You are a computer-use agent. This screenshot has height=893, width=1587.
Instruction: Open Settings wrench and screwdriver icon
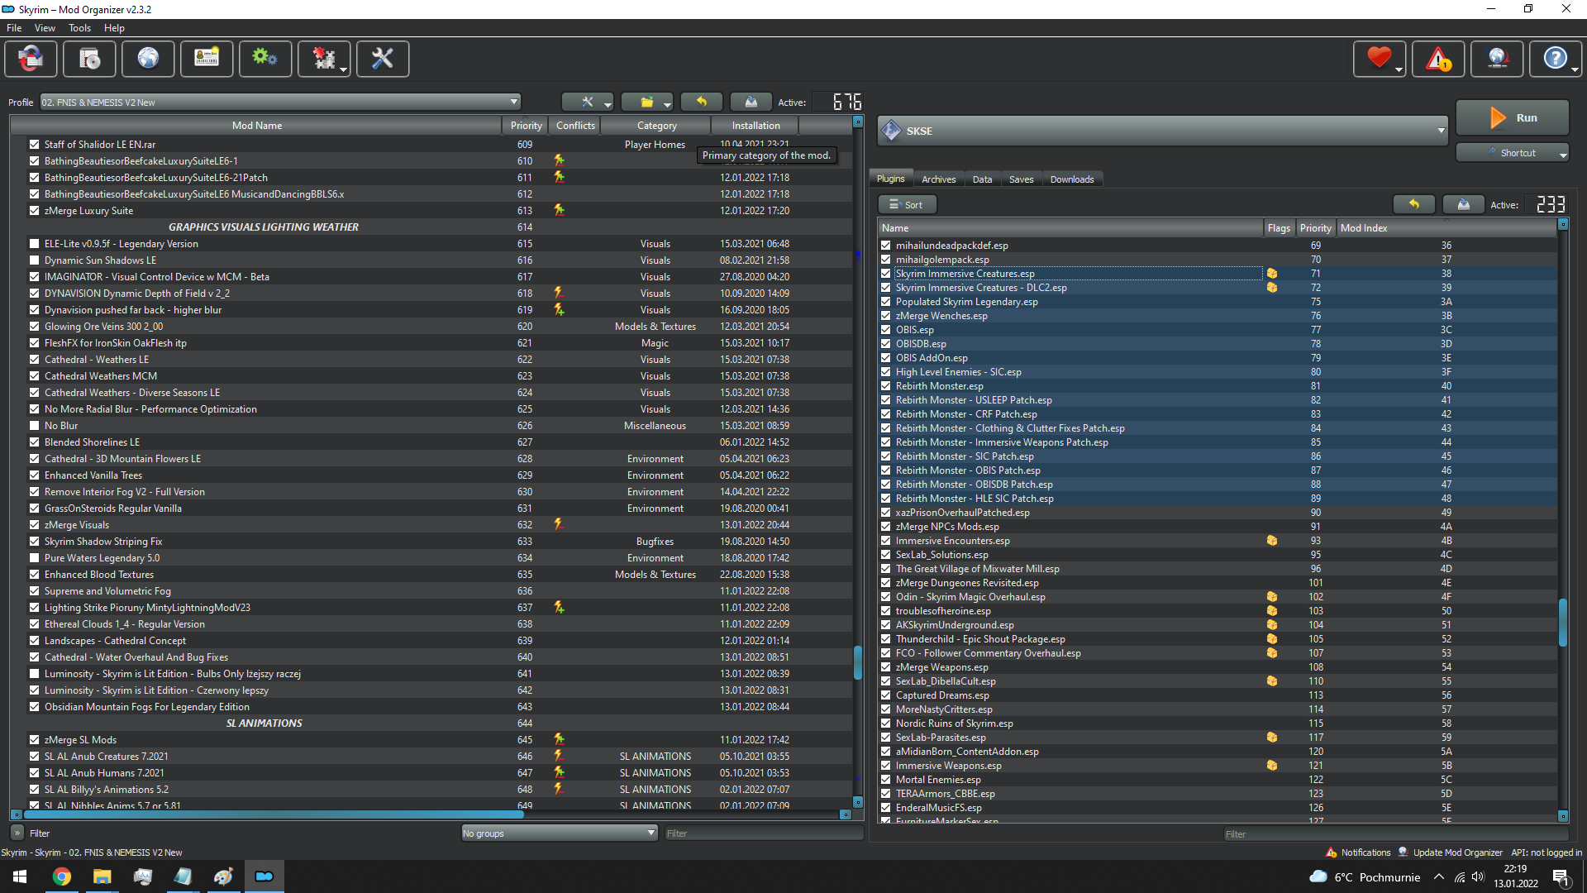(383, 59)
